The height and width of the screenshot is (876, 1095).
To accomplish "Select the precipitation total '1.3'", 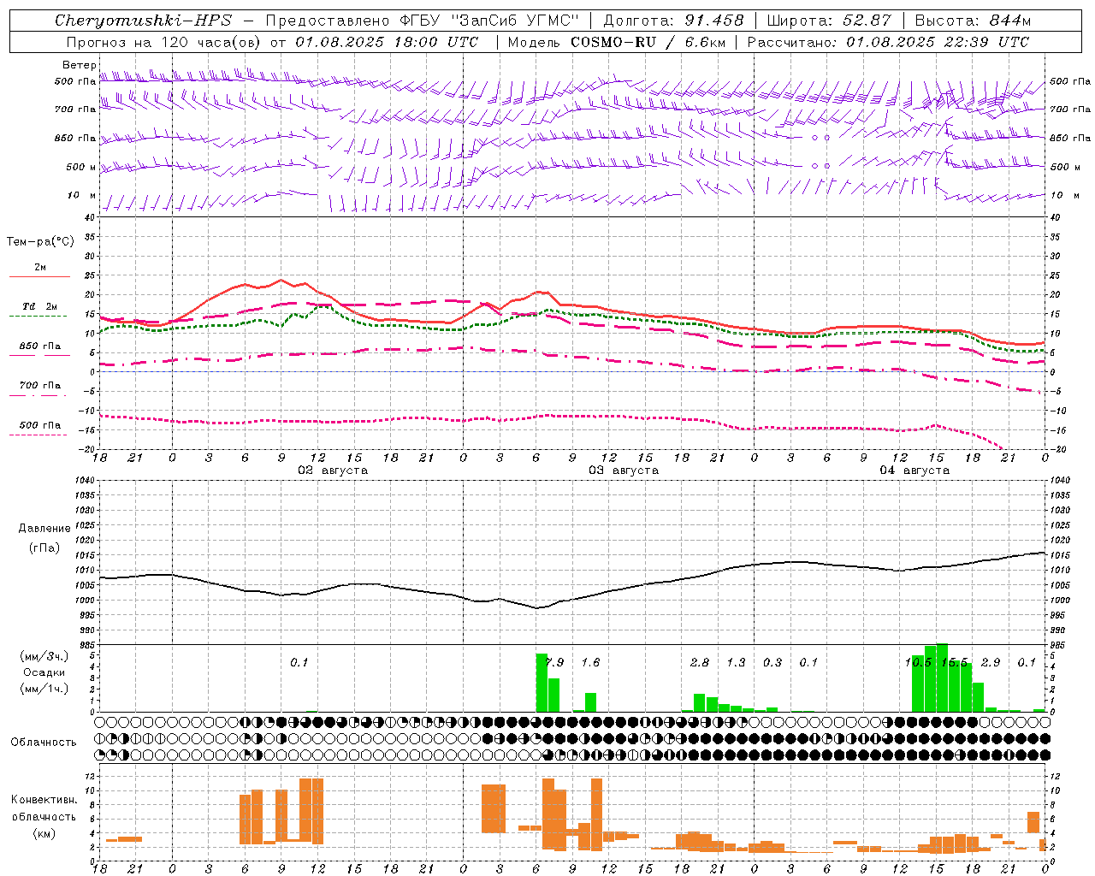I will (x=736, y=662).
